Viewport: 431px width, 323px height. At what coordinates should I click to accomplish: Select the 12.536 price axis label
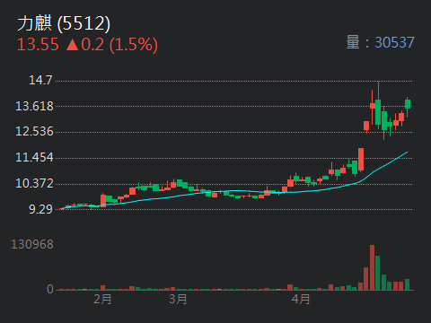[34, 132]
